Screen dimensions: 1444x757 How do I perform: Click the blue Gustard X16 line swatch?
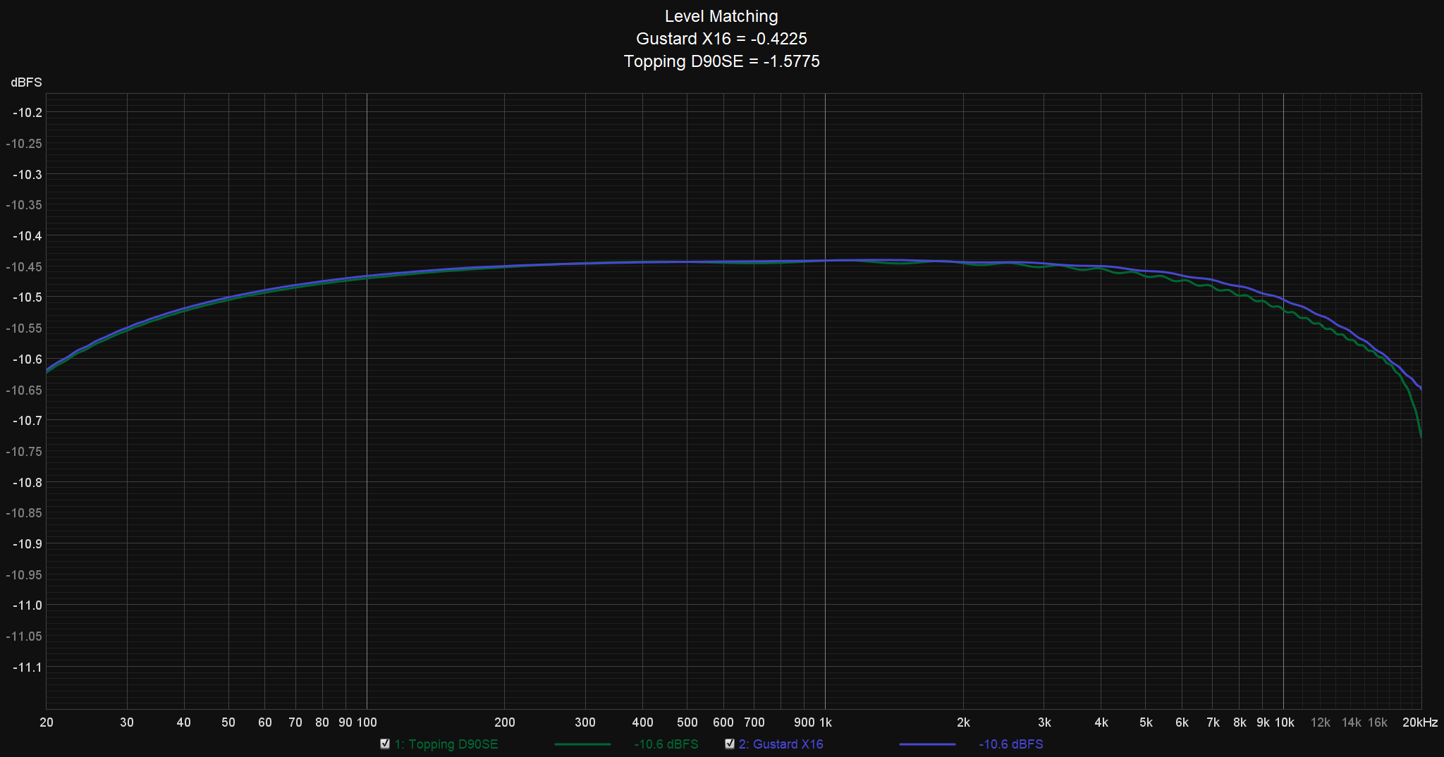pos(927,744)
